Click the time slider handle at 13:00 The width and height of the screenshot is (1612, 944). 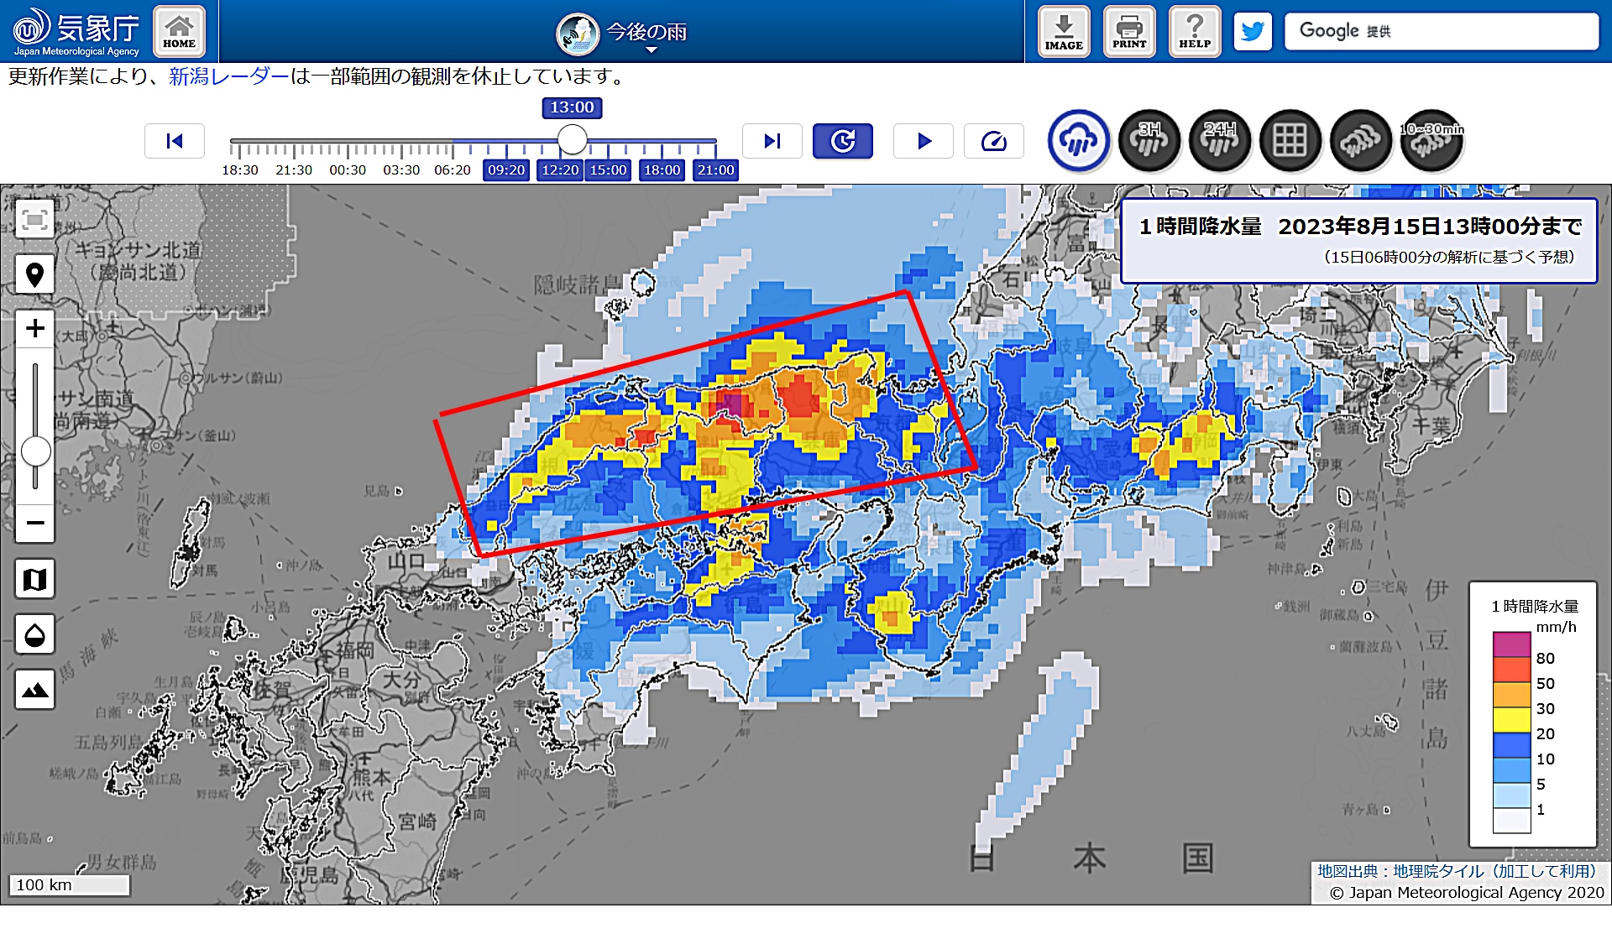click(x=573, y=139)
